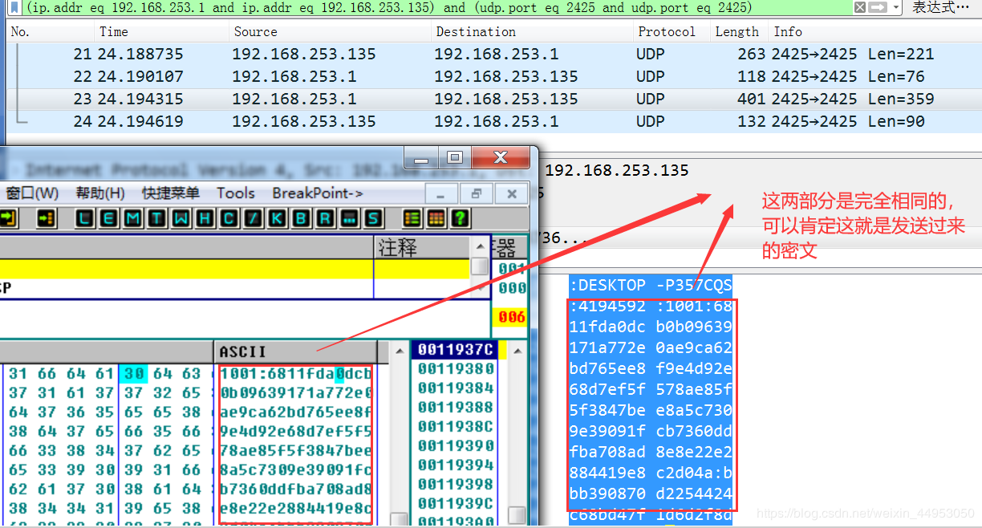The height and width of the screenshot is (528, 982).
Task: Open the 帮助(H) menu
Action: (100, 193)
